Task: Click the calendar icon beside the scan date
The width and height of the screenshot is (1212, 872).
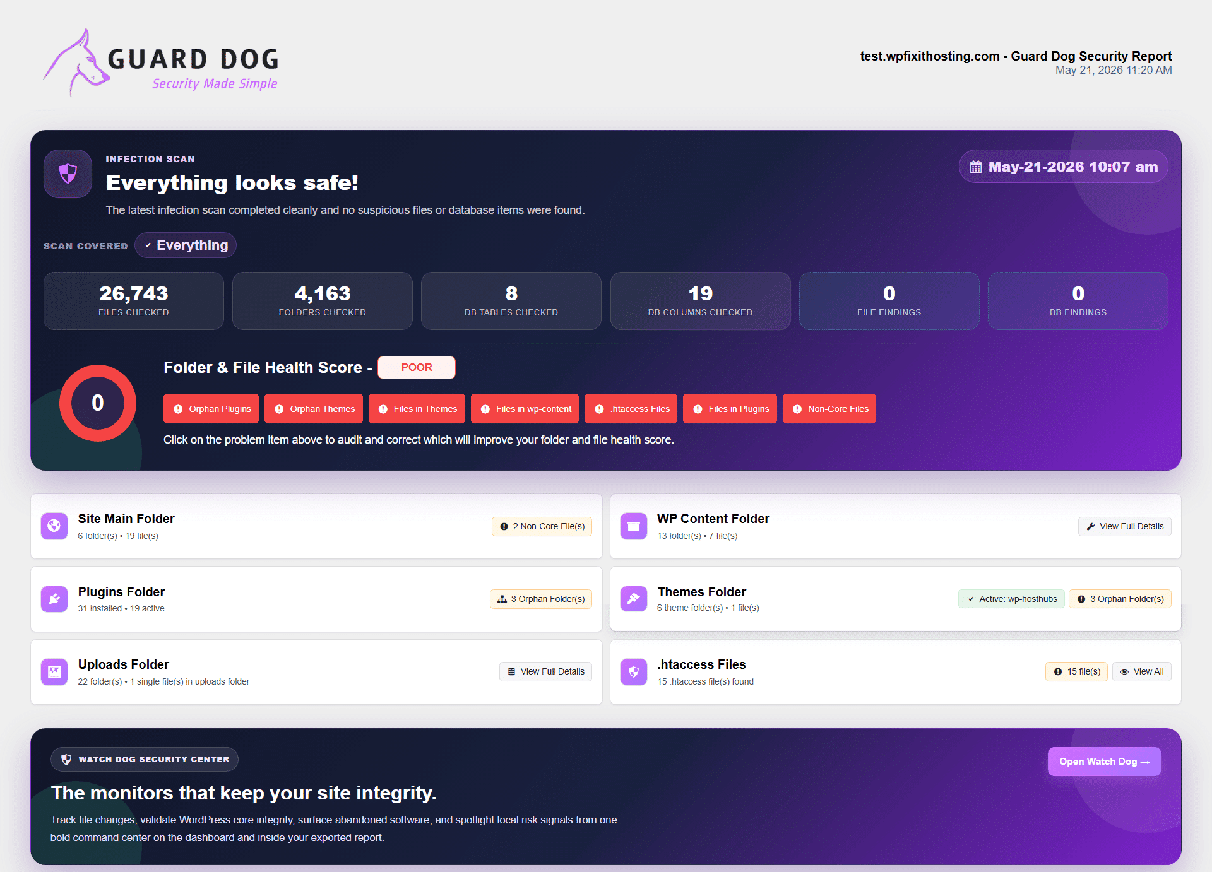Action: click(976, 167)
